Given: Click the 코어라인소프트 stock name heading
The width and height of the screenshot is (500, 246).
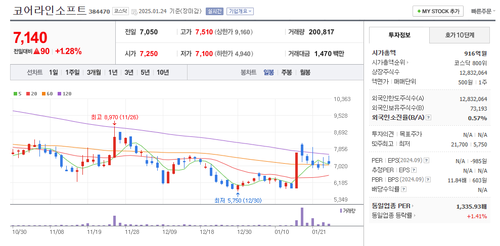Looking at the screenshot, I should tap(50, 11).
